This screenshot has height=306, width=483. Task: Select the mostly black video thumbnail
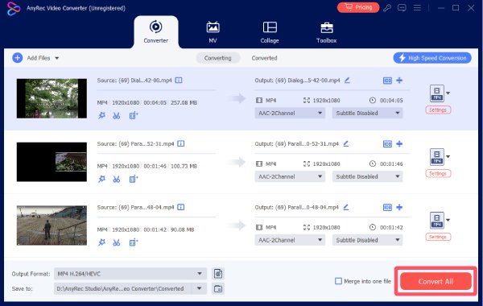[52, 162]
